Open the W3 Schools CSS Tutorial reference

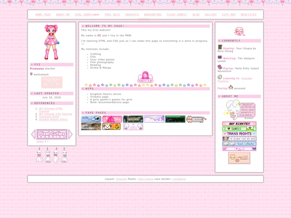click(56, 114)
